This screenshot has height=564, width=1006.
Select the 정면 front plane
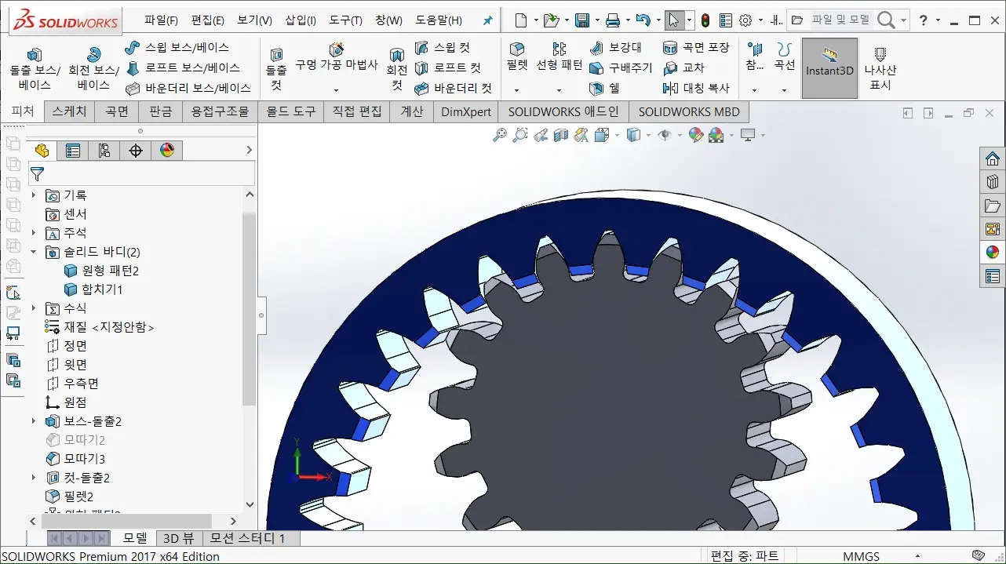click(x=66, y=346)
